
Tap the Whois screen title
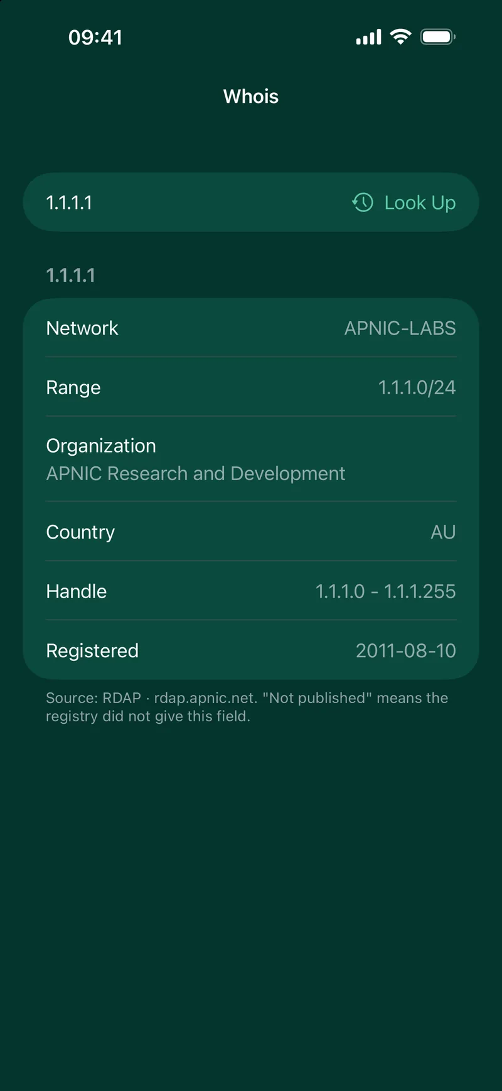(251, 96)
